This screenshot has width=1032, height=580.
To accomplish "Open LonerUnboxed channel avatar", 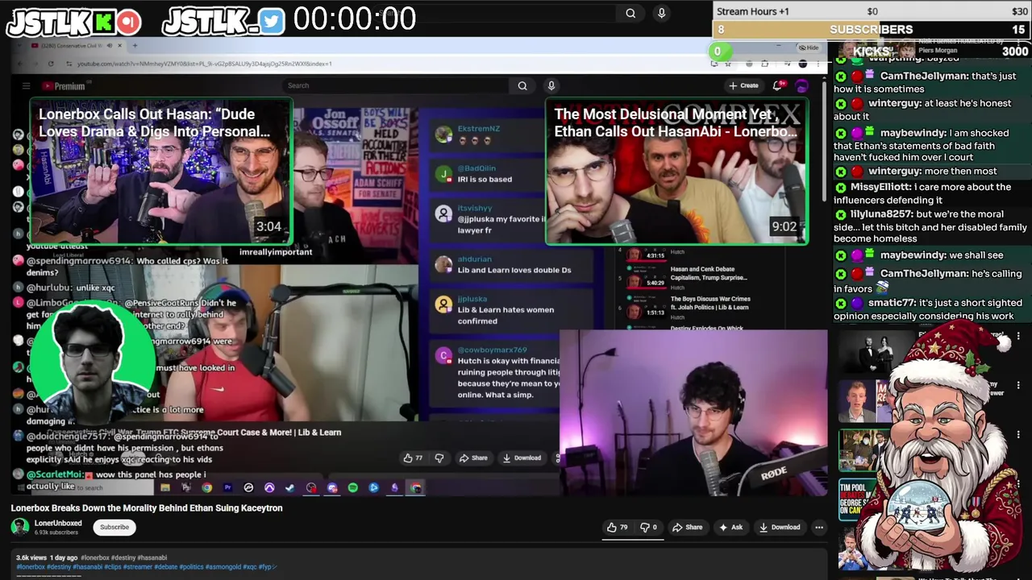I will coord(20,527).
